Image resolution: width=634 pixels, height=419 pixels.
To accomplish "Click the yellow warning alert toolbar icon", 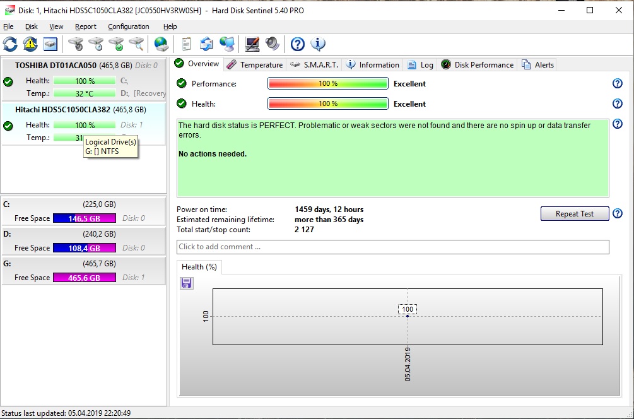I will 30,44.
